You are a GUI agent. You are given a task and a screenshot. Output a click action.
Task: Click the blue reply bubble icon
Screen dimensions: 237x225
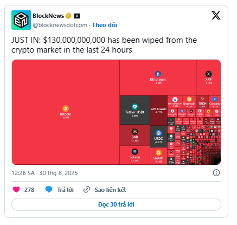coord(49,190)
